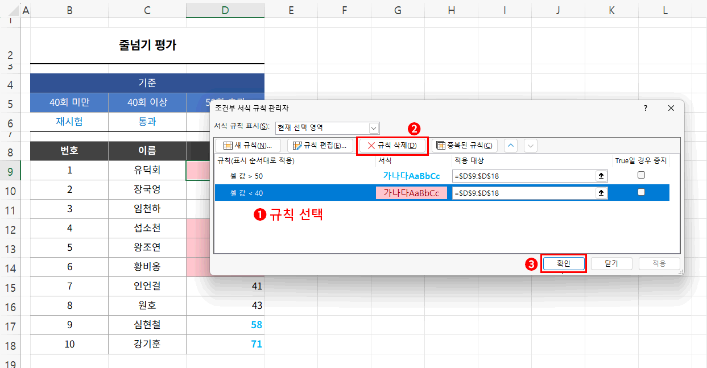Click the name cell 왕조연

(x=147, y=248)
